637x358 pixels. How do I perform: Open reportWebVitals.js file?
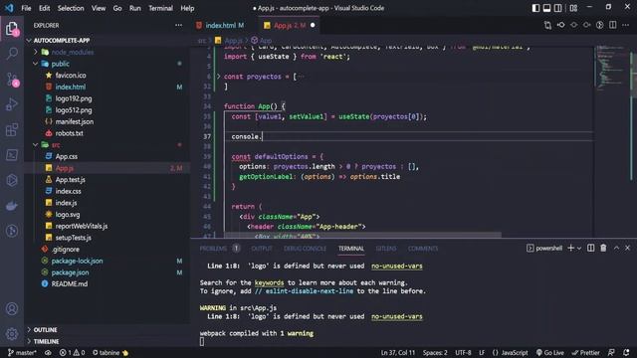82,226
